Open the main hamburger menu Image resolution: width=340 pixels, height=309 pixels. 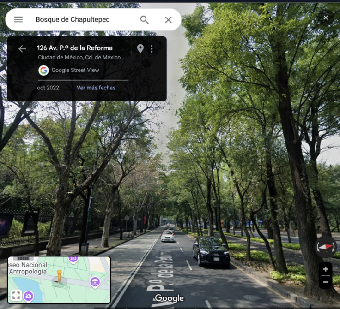pos(18,19)
